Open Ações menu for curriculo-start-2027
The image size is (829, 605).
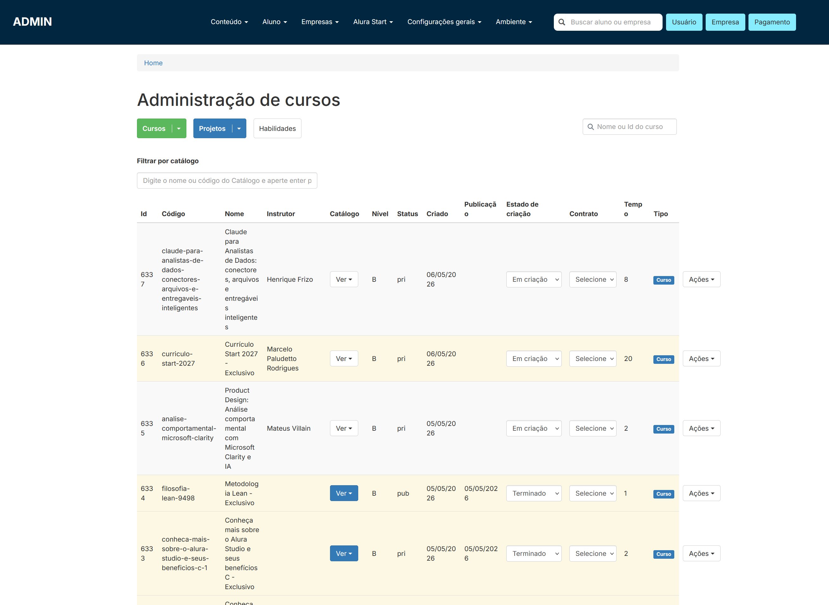(x=702, y=358)
